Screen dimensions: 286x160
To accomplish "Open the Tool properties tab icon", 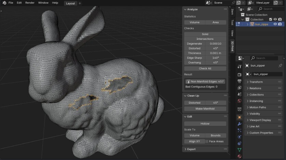I will 240,67.
